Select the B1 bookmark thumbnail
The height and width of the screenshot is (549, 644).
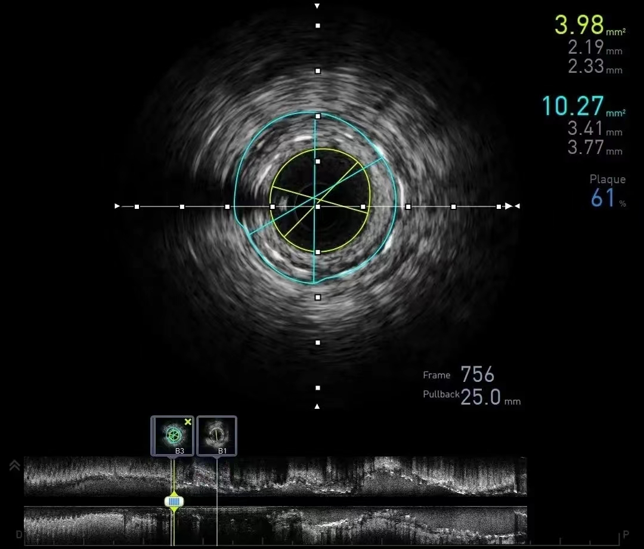tap(216, 435)
